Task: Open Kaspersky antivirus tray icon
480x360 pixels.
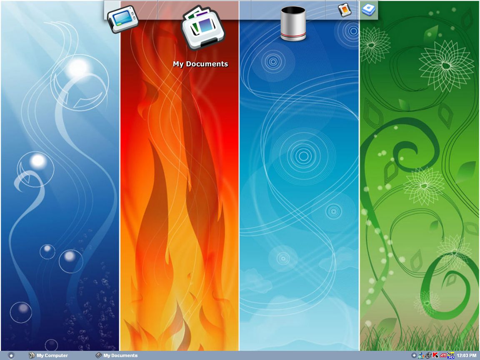Action: pos(435,355)
